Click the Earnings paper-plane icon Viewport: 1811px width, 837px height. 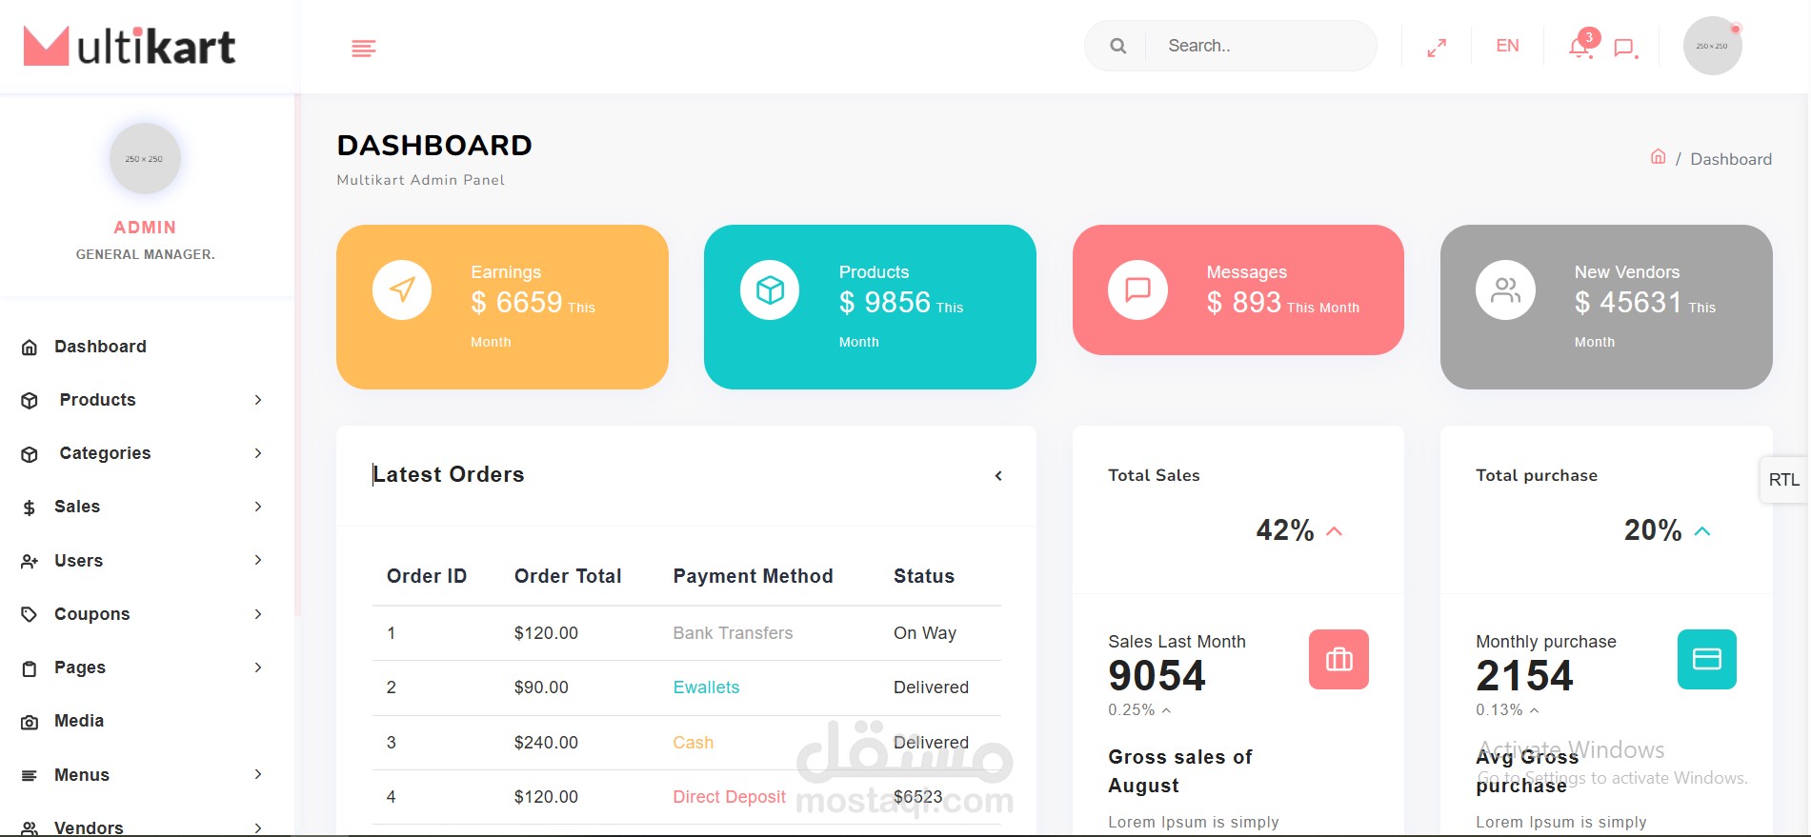tap(402, 289)
